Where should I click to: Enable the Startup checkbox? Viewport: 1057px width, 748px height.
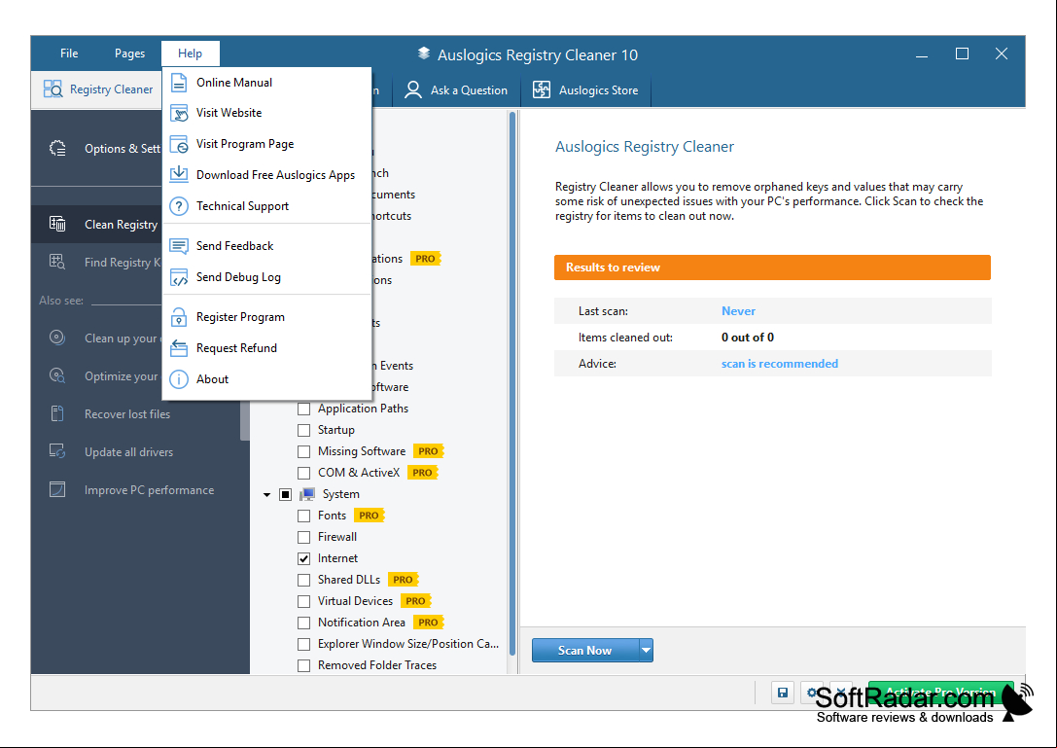(304, 430)
